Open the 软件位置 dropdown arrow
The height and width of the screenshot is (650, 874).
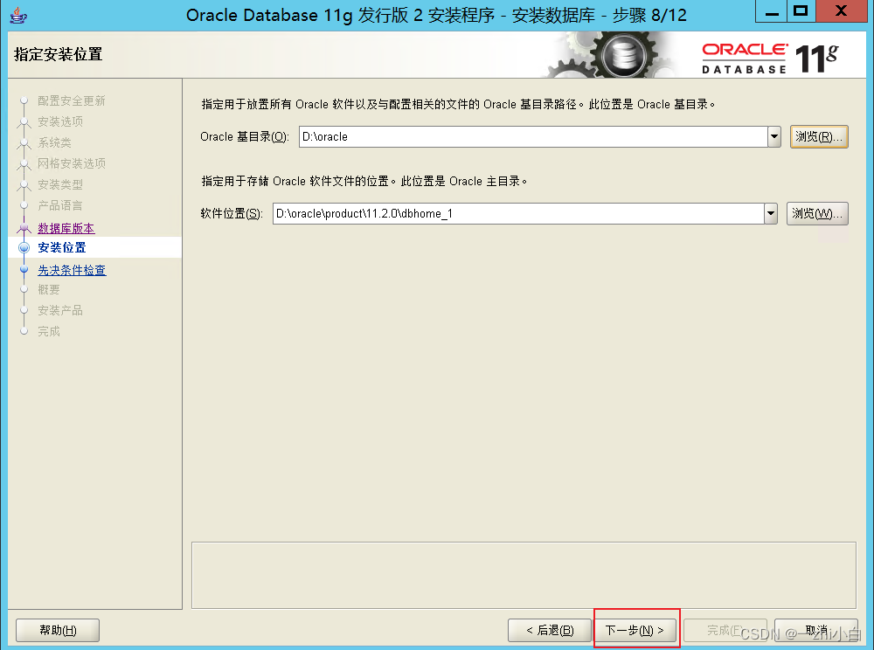click(769, 212)
